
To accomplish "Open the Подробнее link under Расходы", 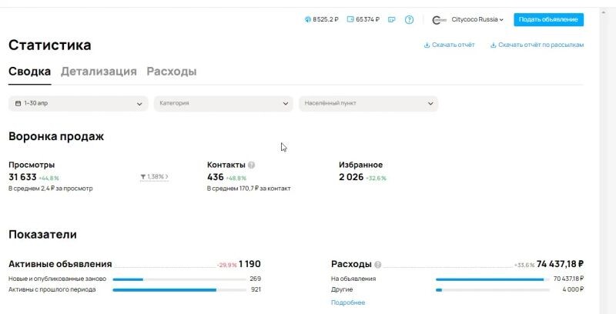I will pyautogui.click(x=348, y=302).
